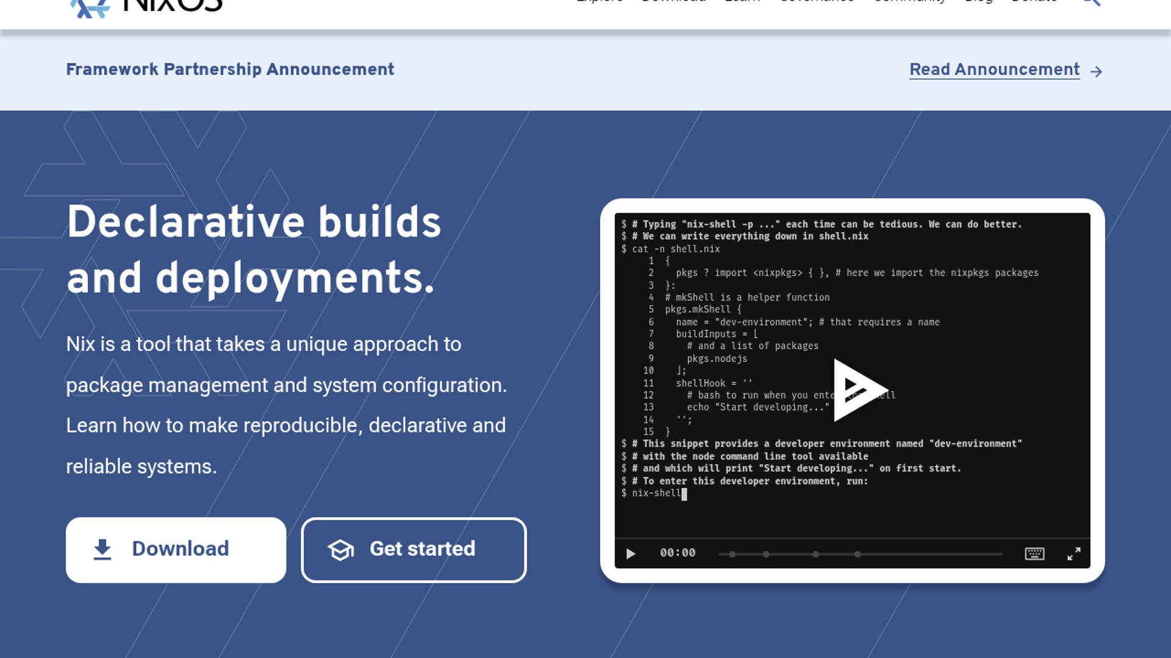The image size is (1171, 658).
Task: Toggle fullscreen for the terminal player
Action: pos(1074,554)
